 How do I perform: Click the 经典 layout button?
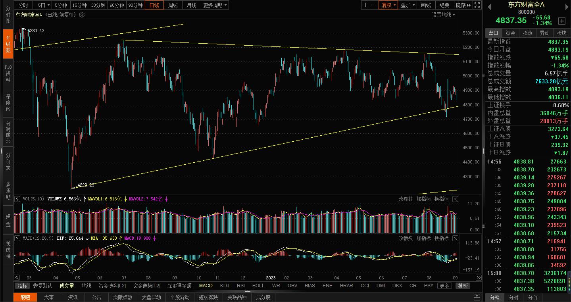pos(444,5)
